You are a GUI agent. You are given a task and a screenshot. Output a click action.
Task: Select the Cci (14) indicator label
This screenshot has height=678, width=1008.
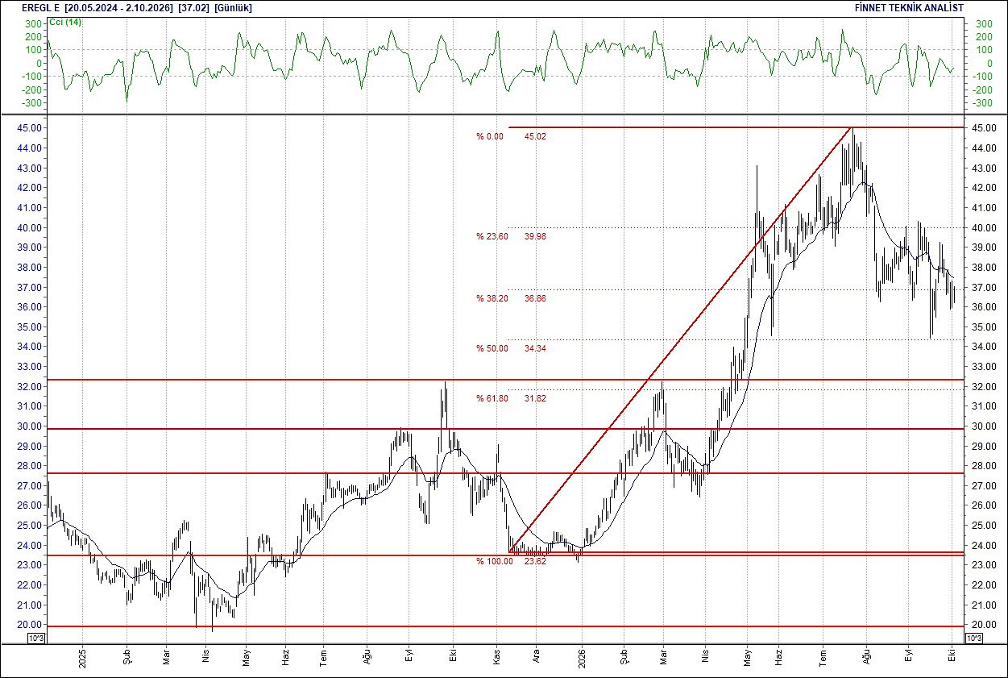(64, 21)
